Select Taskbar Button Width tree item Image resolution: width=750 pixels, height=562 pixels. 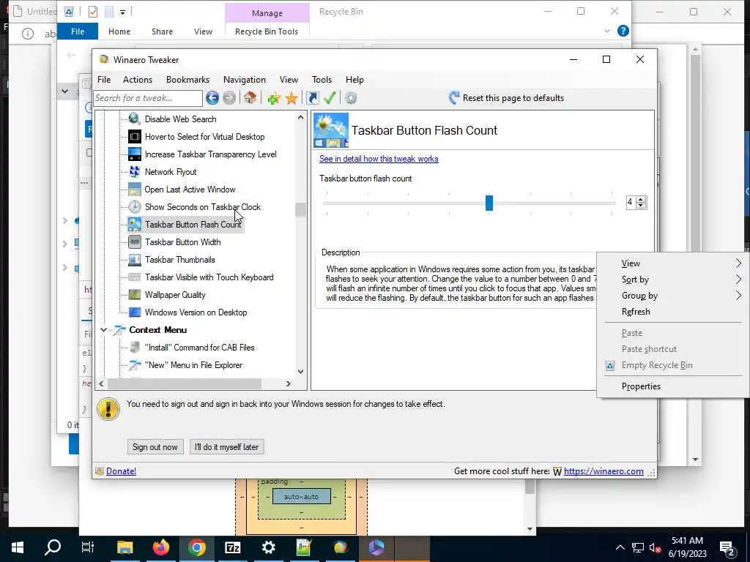pos(182,242)
